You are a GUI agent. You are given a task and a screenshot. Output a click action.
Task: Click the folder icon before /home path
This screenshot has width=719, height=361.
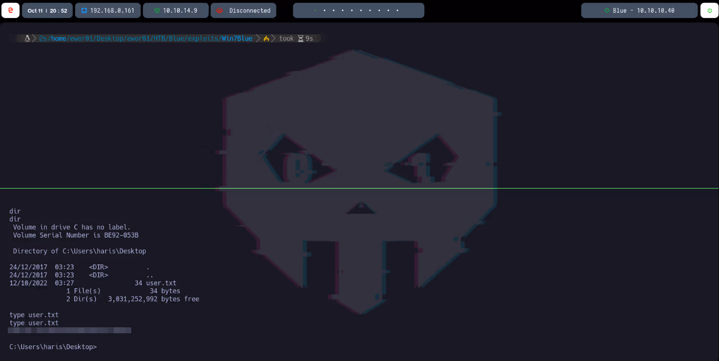pos(43,39)
